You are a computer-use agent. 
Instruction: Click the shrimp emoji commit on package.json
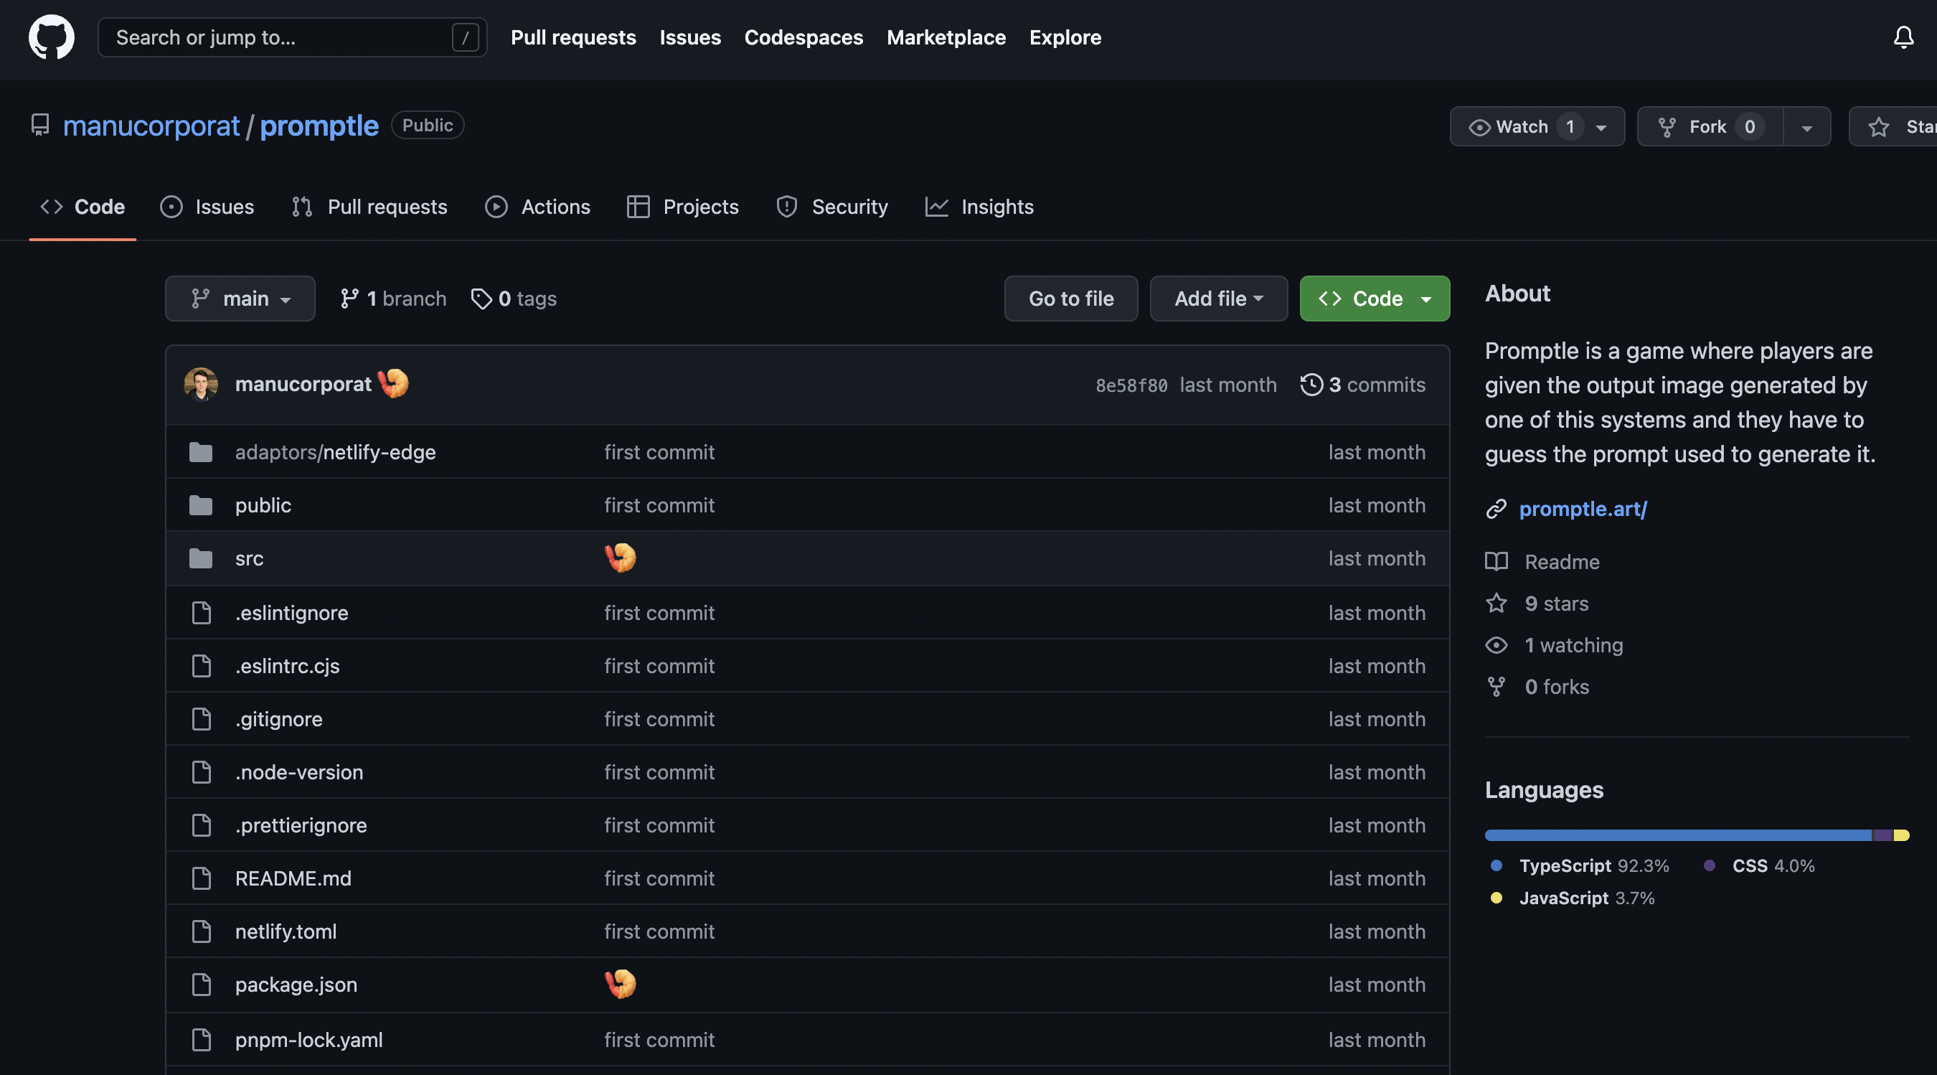pyautogui.click(x=621, y=984)
